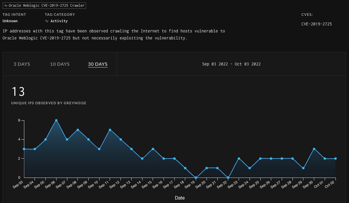This screenshot has width=349, height=203.
Task: Click the Sep 08 data point
Action: pyautogui.click(x=78, y=130)
